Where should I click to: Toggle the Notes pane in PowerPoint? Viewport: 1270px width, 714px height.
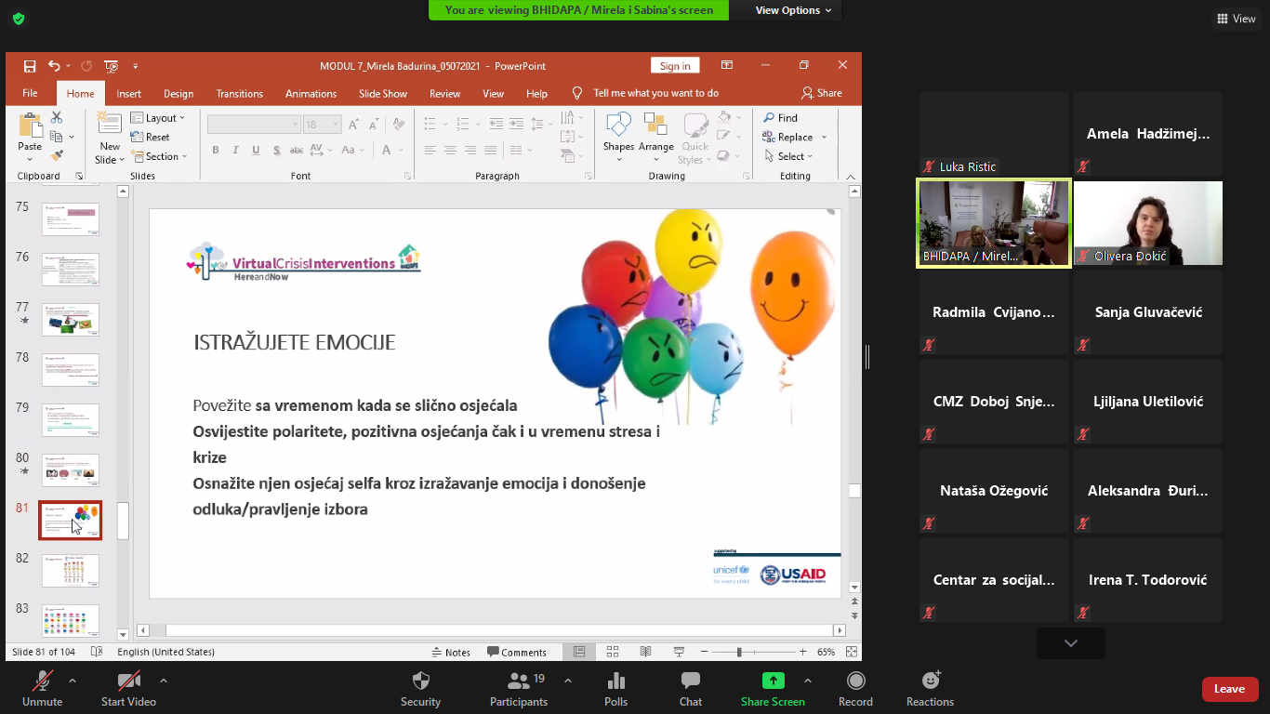click(451, 652)
